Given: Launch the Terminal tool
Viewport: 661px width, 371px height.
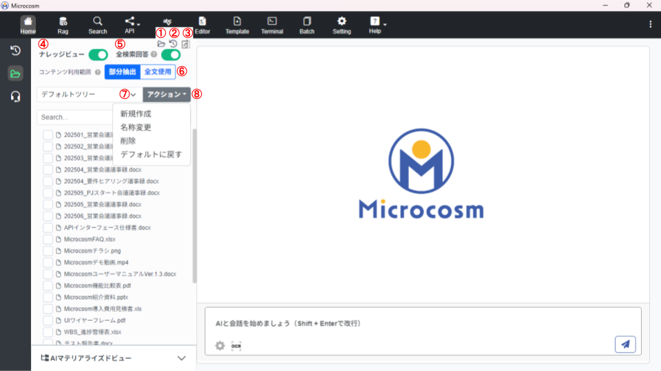Looking at the screenshot, I should [x=272, y=25].
